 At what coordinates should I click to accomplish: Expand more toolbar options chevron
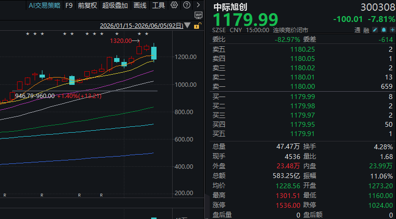(x=198, y=5)
